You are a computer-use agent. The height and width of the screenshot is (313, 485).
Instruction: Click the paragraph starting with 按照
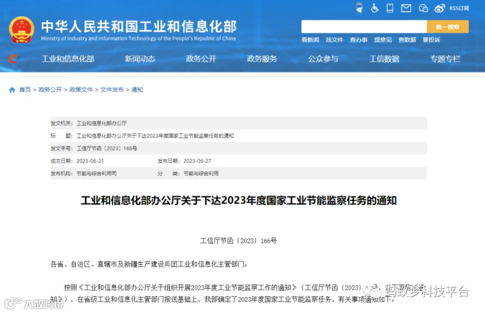pyautogui.click(x=239, y=294)
